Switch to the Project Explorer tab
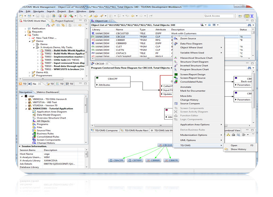This screenshot has width=273, height=197. pyautogui.click(x=63, y=21)
